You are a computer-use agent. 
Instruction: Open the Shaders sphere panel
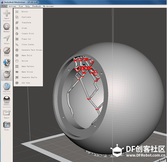pos(7,101)
